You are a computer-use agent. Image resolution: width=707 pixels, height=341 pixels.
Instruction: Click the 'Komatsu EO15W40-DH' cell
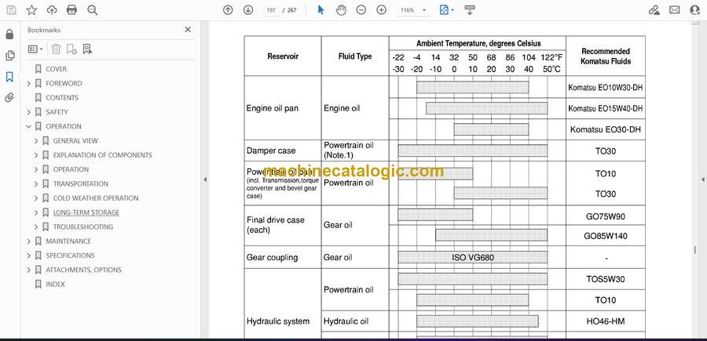click(x=605, y=108)
